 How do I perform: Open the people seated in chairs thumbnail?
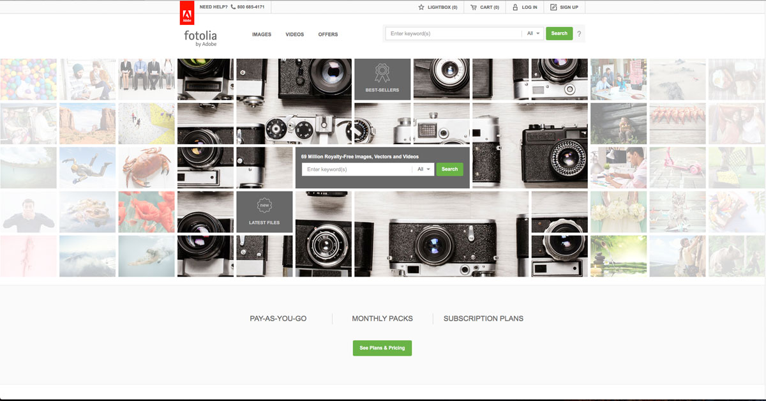[x=146, y=79]
